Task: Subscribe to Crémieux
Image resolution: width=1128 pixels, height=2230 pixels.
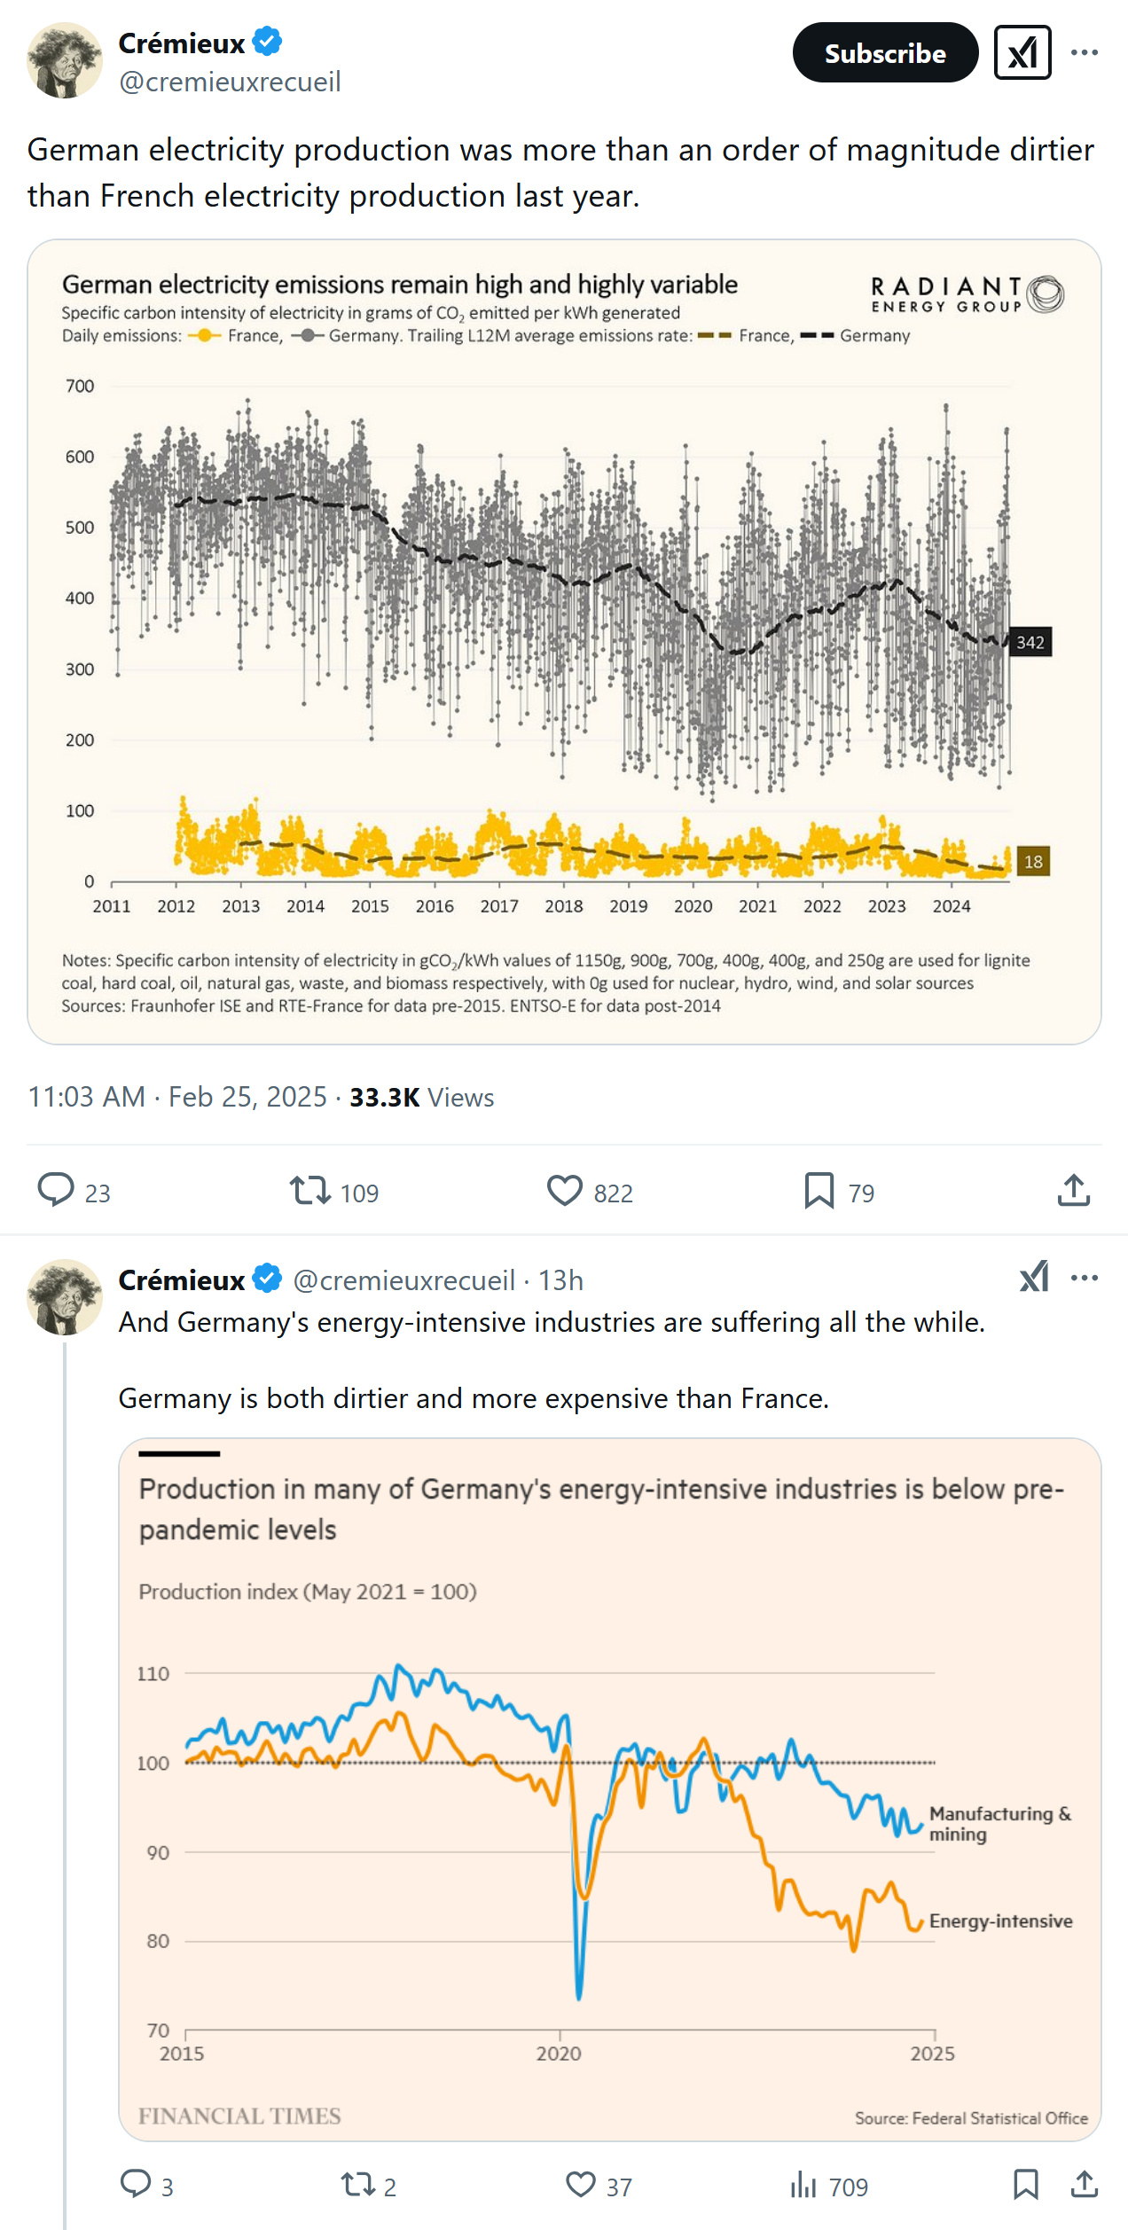Action: click(884, 53)
